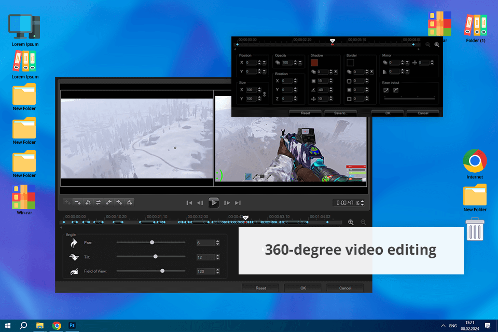Image resolution: width=498 pixels, height=332 pixels.
Task: Click the Size X stepper arrows
Action: coord(259,90)
